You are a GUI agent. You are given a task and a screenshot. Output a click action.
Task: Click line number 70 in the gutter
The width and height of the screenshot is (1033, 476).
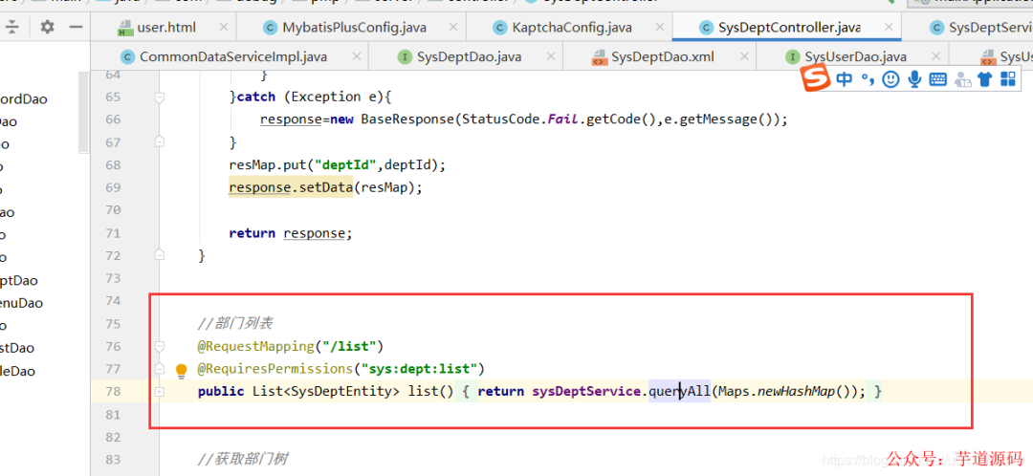(x=113, y=210)
